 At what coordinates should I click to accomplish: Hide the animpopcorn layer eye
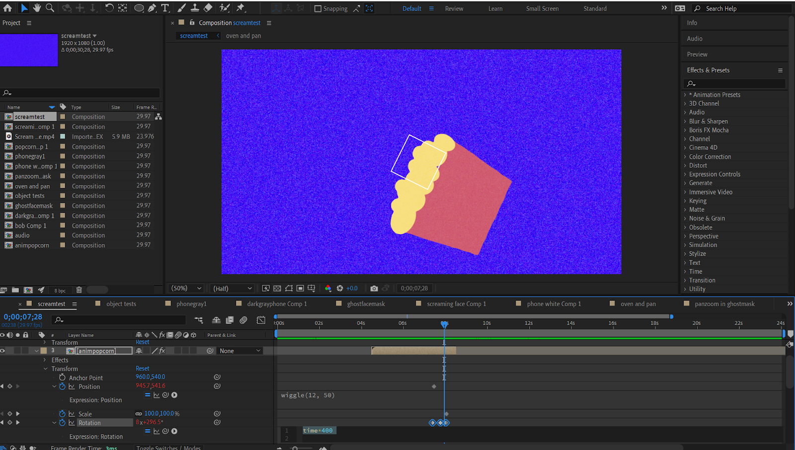click(2, 351)
